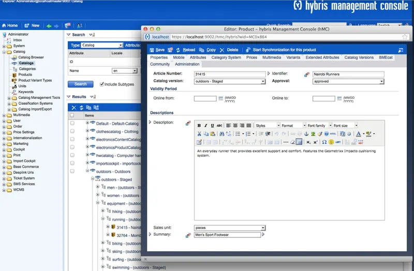Cut selection with scissors icon
This screenshot has width=414, height=271.
click(199, 134)
